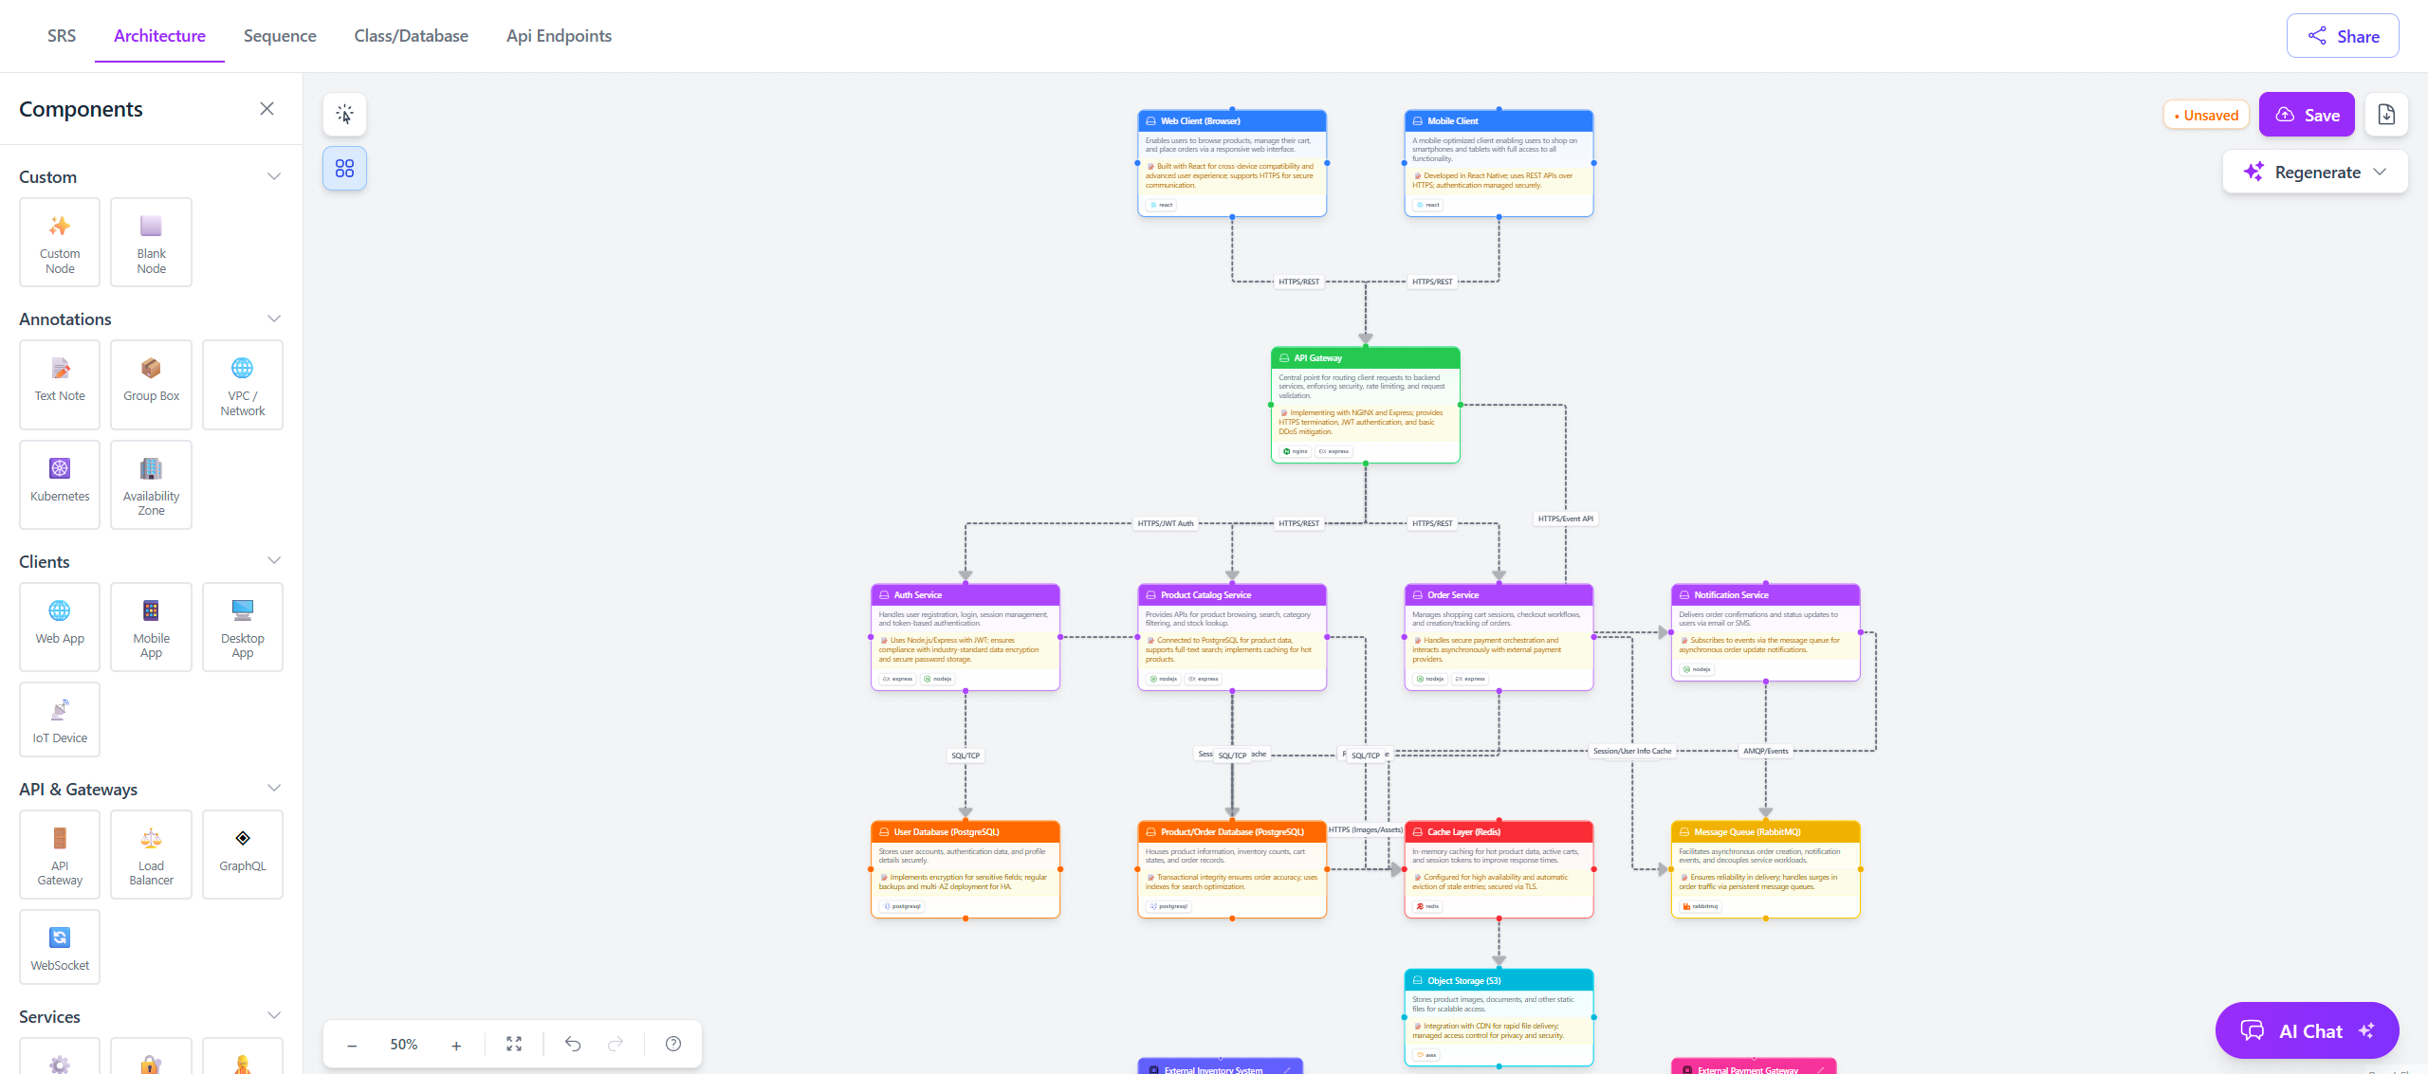The image size is (2428, 1074).
Task: Click the export document icon beside Save
Action: coord(2386,115)
